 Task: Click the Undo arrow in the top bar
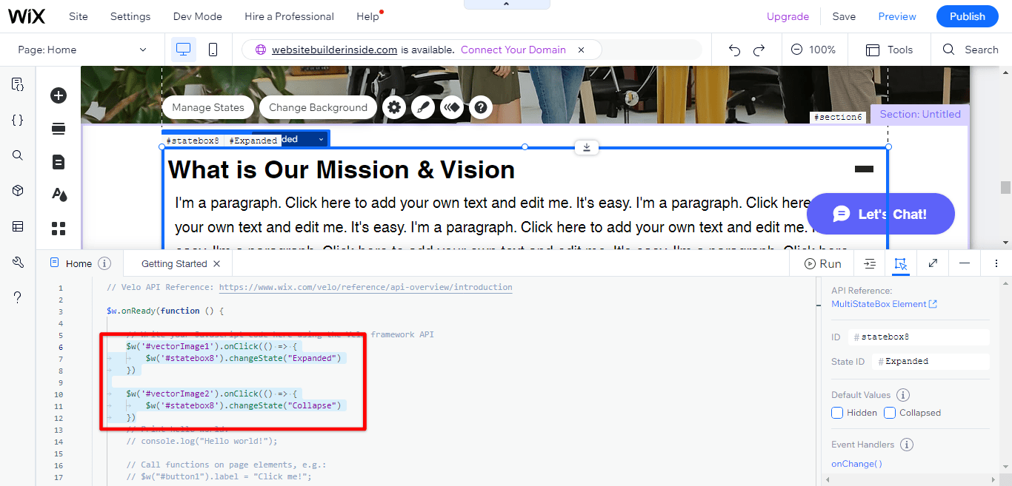[733, 50]
